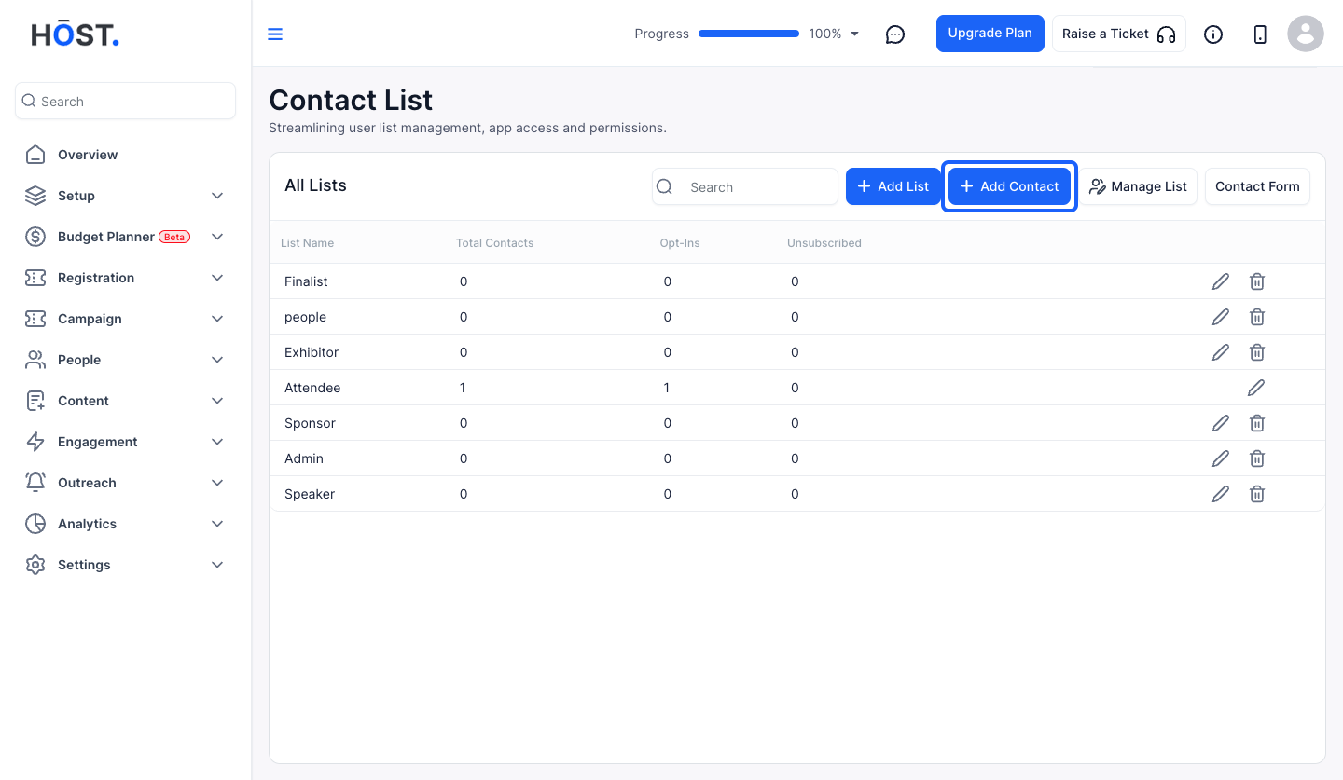Edit the Exhibitor list pencil icon
Viewport: 1343px width, 780px height.
coord(1221,352)
